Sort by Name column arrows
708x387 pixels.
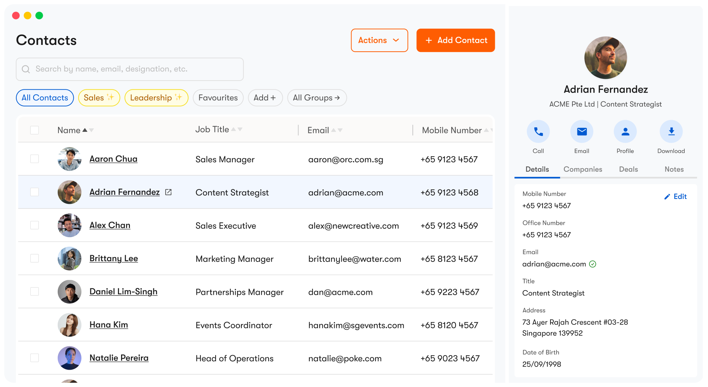[88, 130]
